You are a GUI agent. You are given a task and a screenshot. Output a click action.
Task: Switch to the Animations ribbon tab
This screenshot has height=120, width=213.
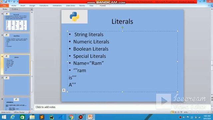click(x=57, y=6)
